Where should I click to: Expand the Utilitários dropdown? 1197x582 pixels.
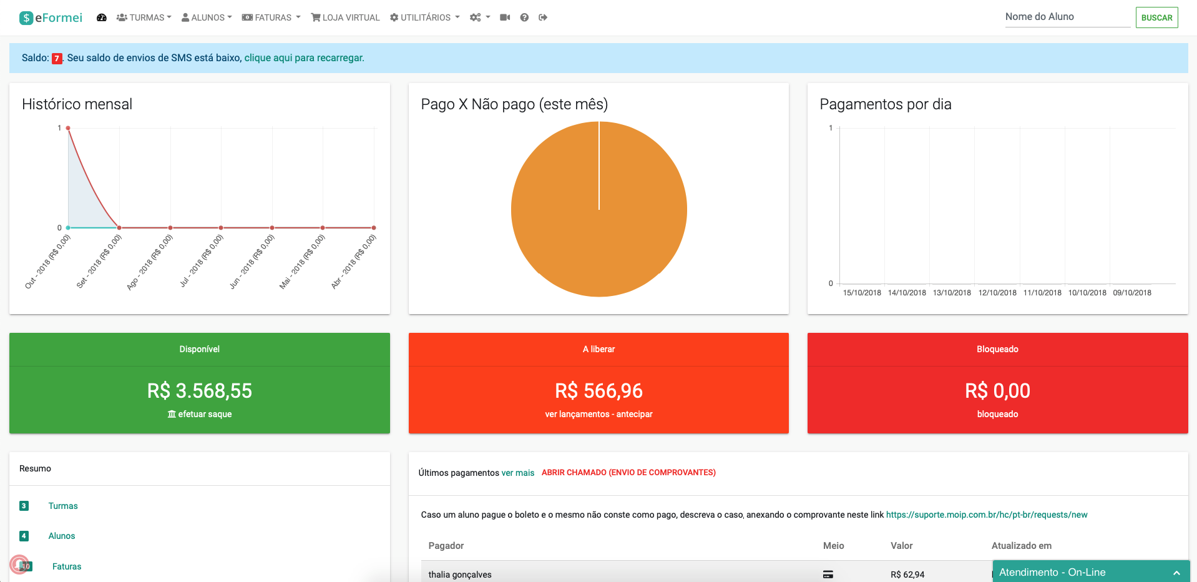(425, 17)
